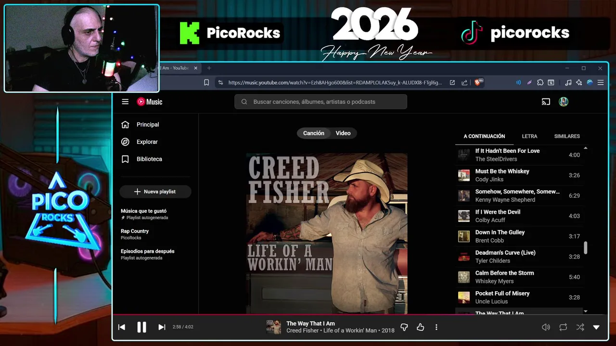Play 'Pocket Full of Misery' from queue
The image size is (616, 346).
coord(519,297)
